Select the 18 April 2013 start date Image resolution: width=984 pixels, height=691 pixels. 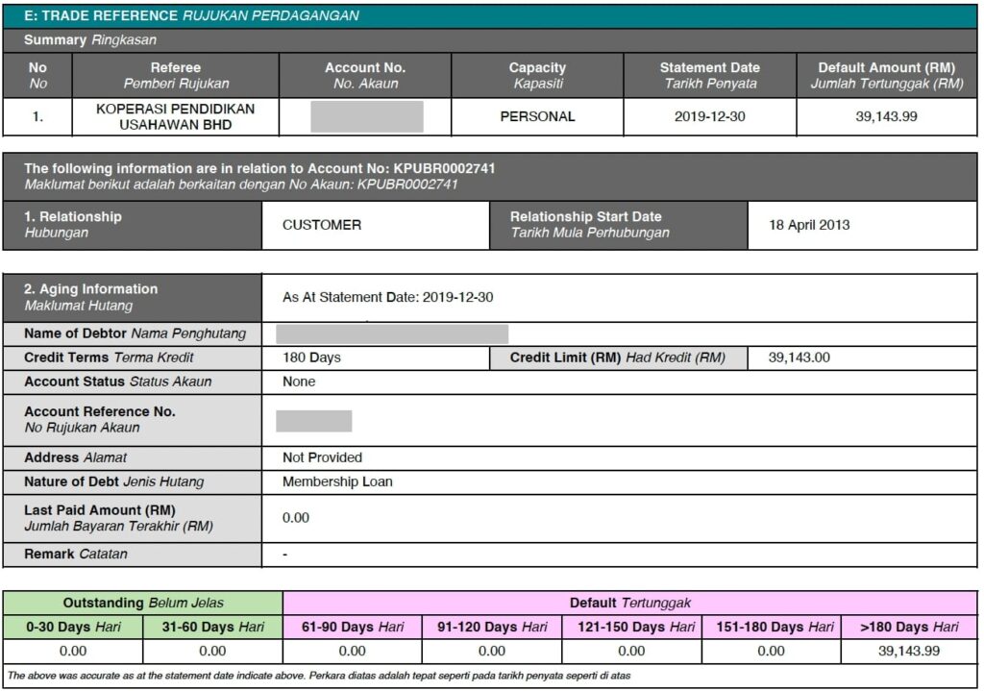coord(809,225)
